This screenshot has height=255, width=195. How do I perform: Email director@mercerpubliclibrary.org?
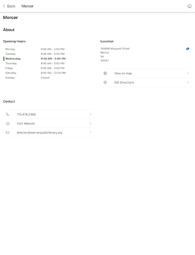point(49,132)
